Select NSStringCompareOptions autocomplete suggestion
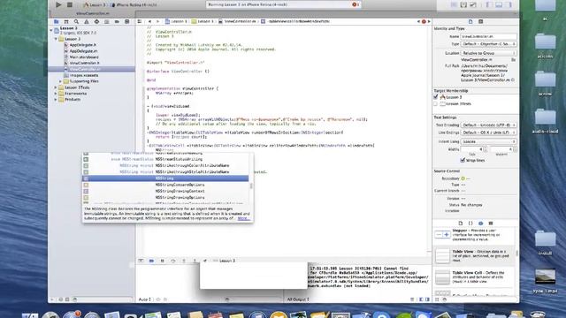This screenshot has height=318, width=566. tap(165, 185)
